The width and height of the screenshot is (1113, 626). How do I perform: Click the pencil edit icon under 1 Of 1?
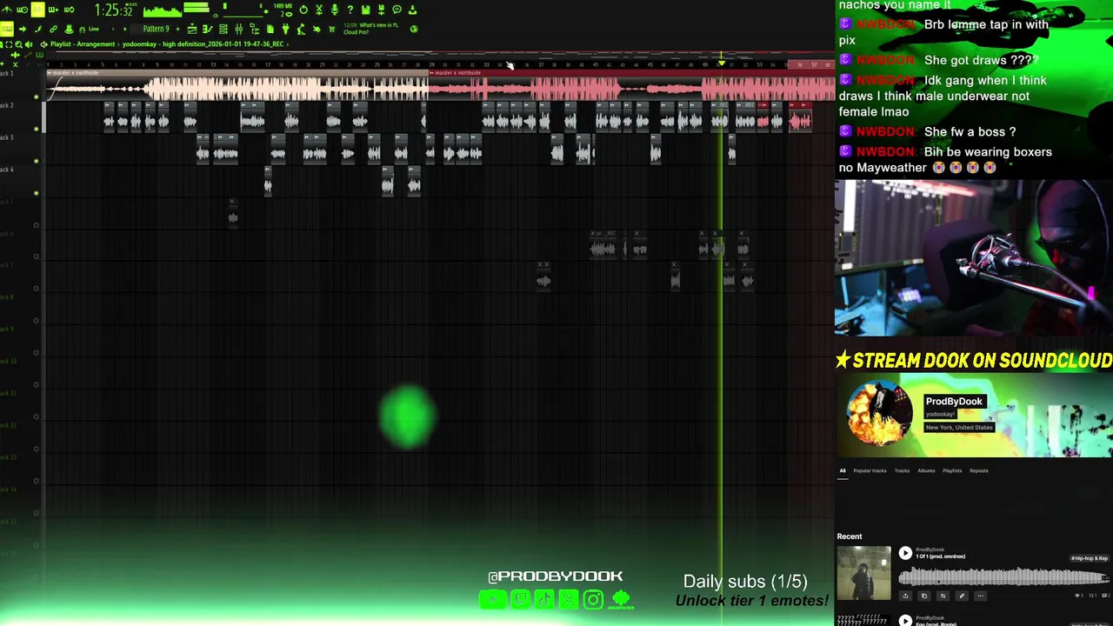(962, 596)
